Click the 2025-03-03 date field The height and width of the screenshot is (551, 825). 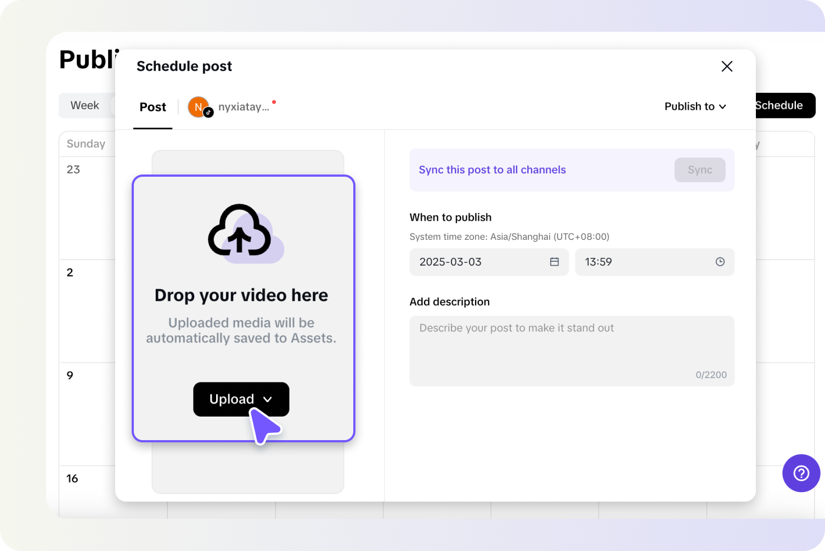click(x=472, y=262)
